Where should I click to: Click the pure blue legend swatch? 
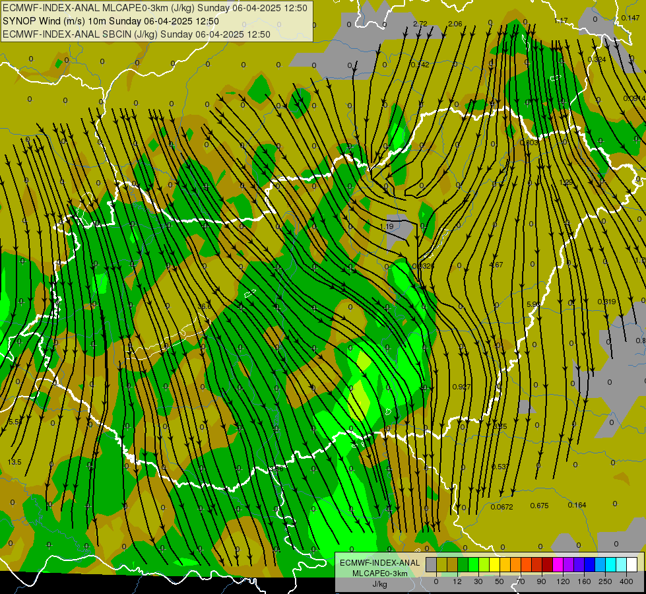[x=589, y=565]
